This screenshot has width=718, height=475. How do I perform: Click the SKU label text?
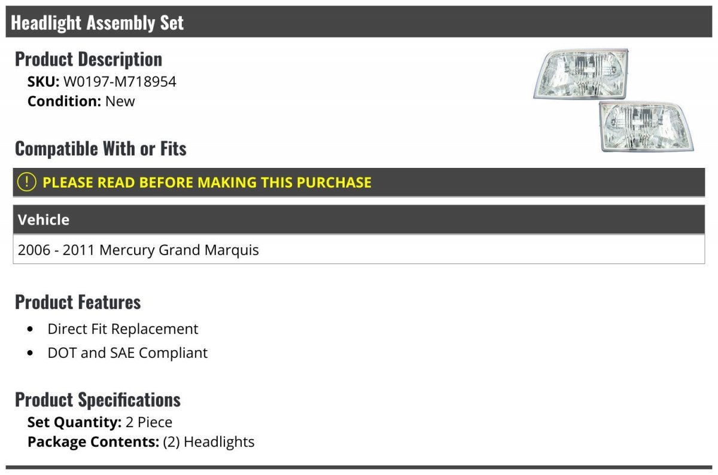coord(44,82)
